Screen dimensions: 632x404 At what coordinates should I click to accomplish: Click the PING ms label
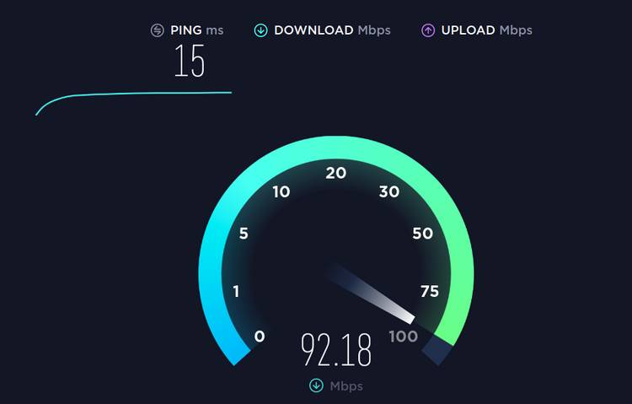coord(196,30)
